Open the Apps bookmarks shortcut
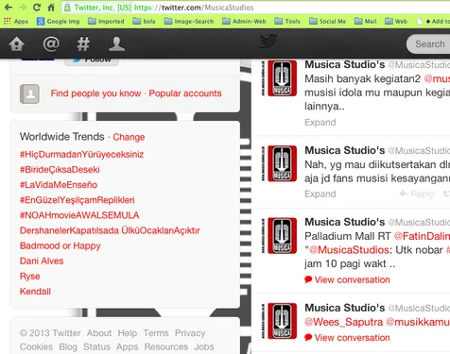Screen dimensions: 450x354 [16, 21]
